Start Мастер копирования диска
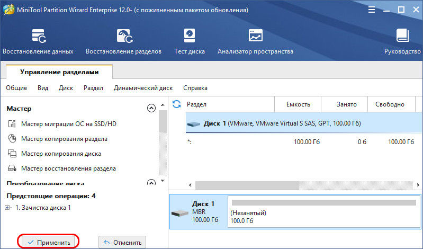 61,154
